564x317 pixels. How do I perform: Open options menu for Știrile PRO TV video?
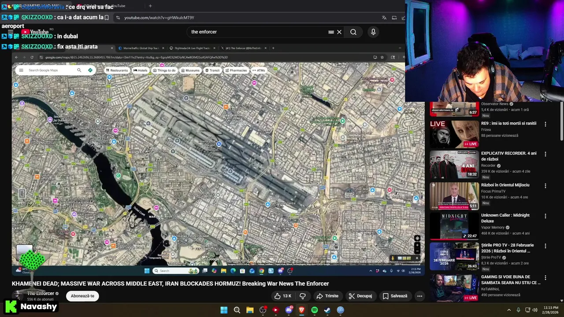(x=545, y=246)
